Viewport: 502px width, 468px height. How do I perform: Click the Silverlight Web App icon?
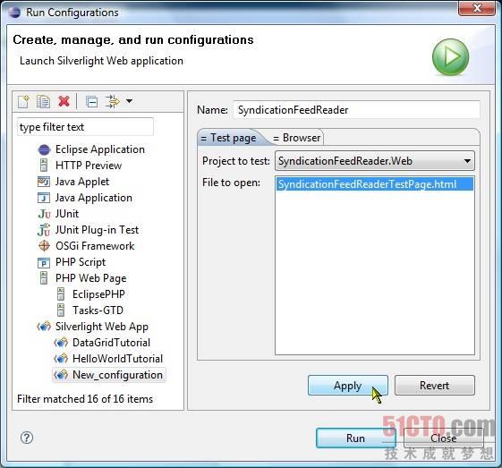tap(44, 327)
